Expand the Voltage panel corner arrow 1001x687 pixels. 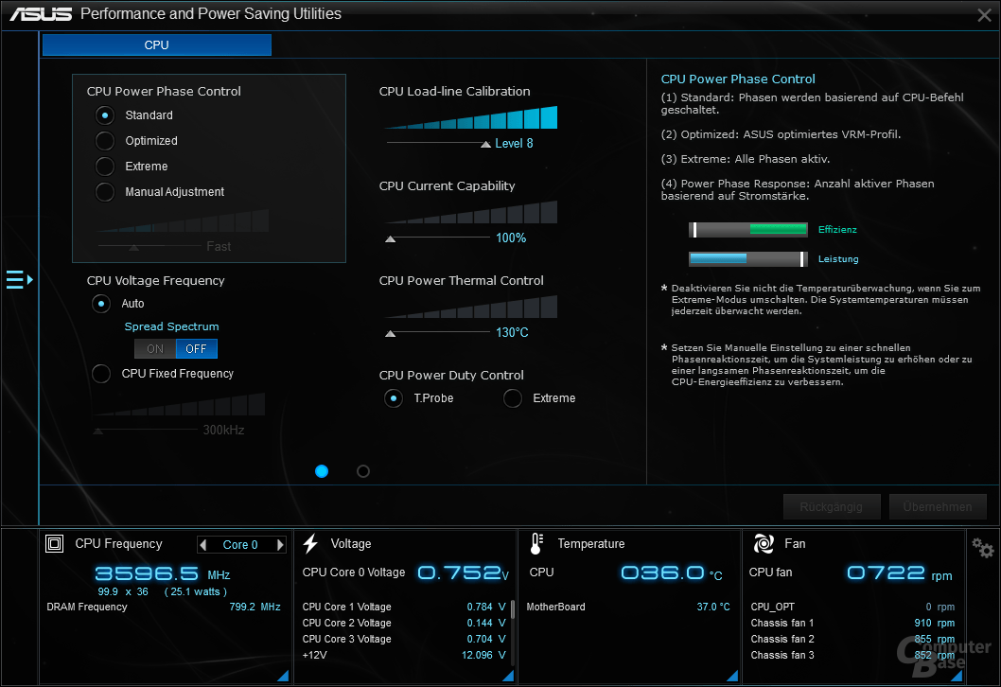507,676
